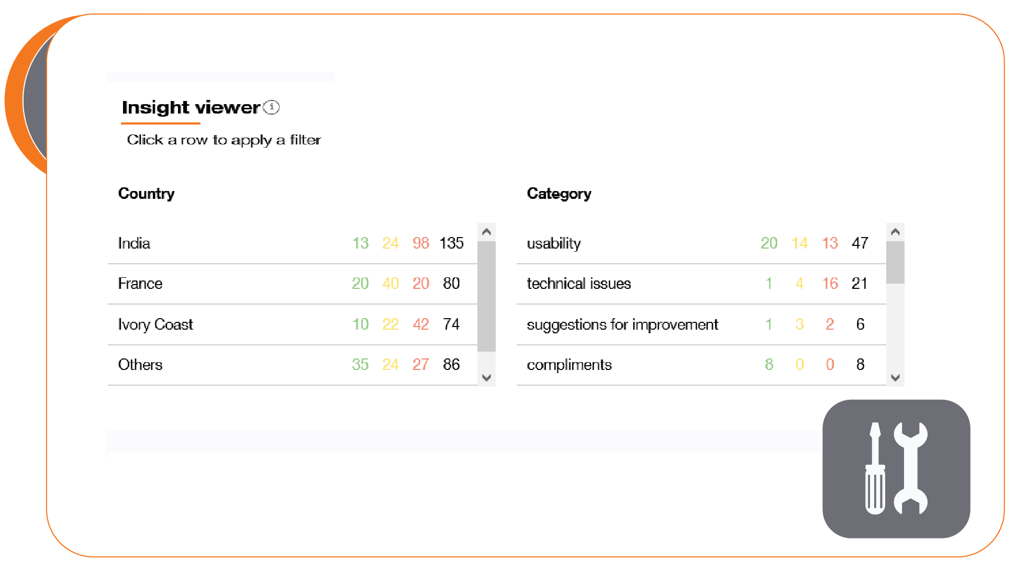The image size is (1015, 573).
Task: Click the Insight viewer title
Action: coord(191,107)
